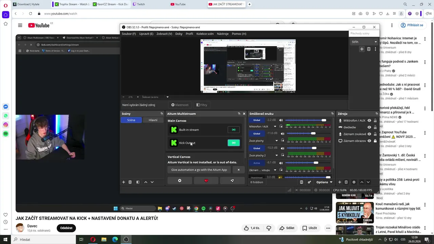Open Messenger in Opera sidebar

pyautogui.click(x=5, y=107)
